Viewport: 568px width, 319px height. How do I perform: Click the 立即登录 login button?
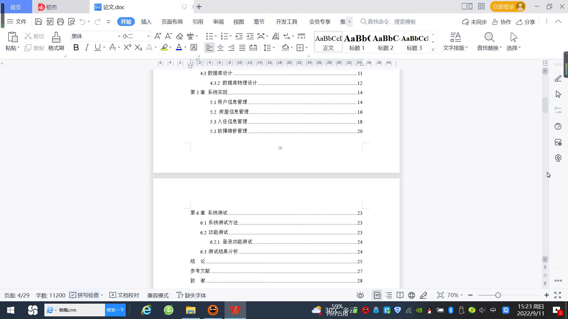coord(503,6)
